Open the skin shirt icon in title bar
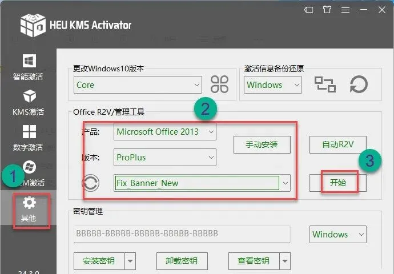 click(327, 10)
